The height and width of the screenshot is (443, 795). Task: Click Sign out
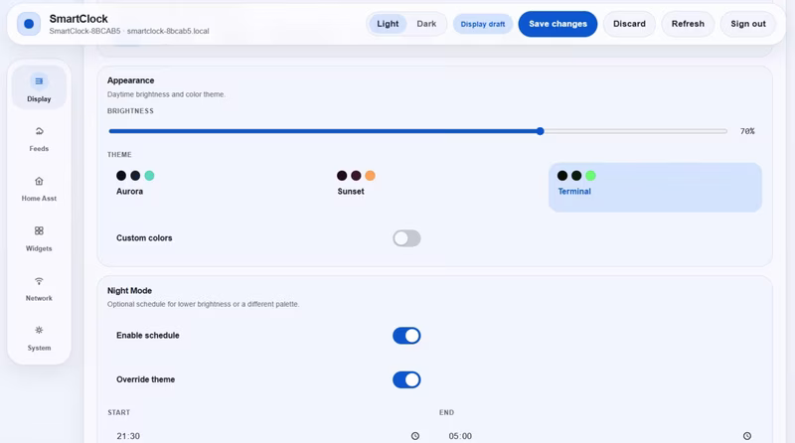coord(748,24)
